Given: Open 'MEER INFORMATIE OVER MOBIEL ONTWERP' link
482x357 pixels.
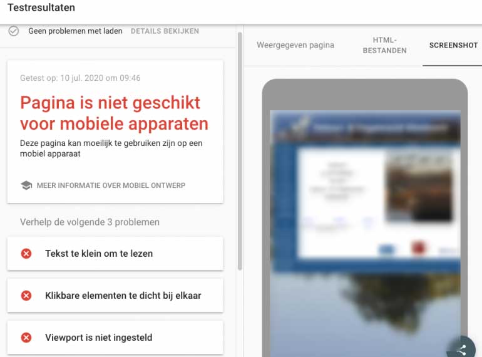Looking at the screenshot, I should coord(111,185).
